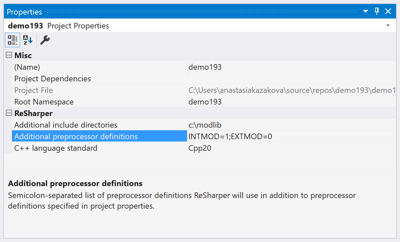Open the demo193 object selector dropdown
The image size is (400, 242).
(388, 26)
